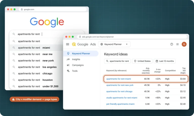Viewport: 194px width, 116px height.
Task: Sort by 3-mo change column header
Action: (157, 70)
